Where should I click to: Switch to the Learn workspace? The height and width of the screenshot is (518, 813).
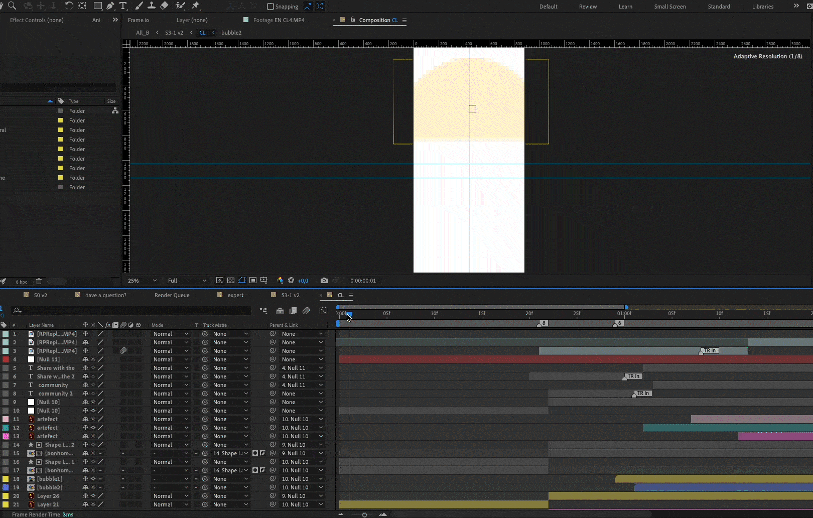(625, 7)
